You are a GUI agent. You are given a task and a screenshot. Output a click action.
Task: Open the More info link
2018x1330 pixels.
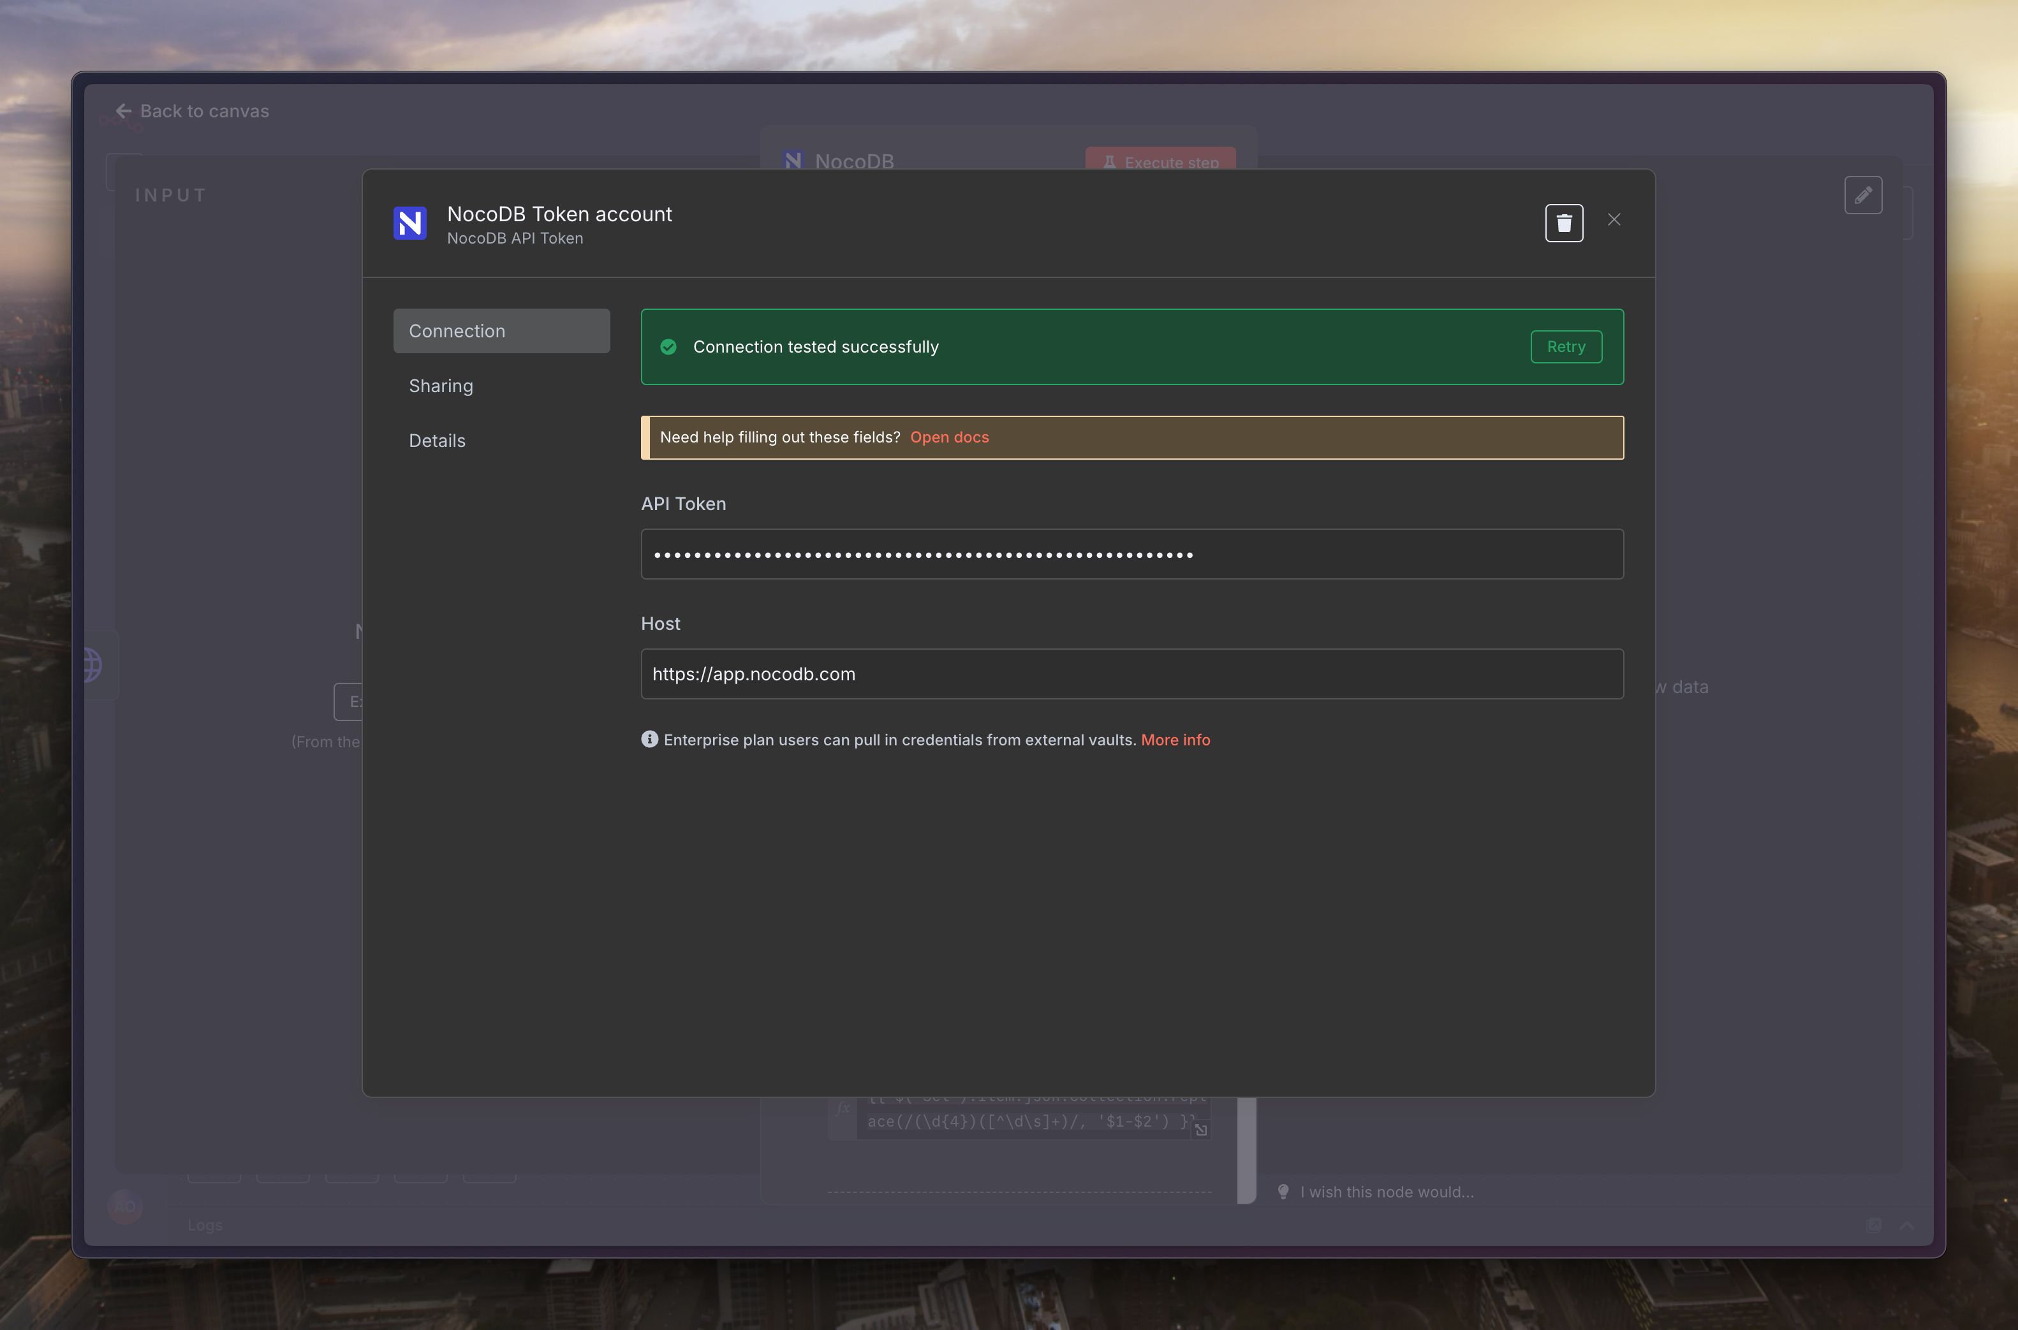[1175, 740]
